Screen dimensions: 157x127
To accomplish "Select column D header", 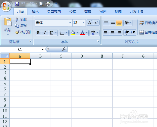I will pyautogui.click(x=82, y=56).
